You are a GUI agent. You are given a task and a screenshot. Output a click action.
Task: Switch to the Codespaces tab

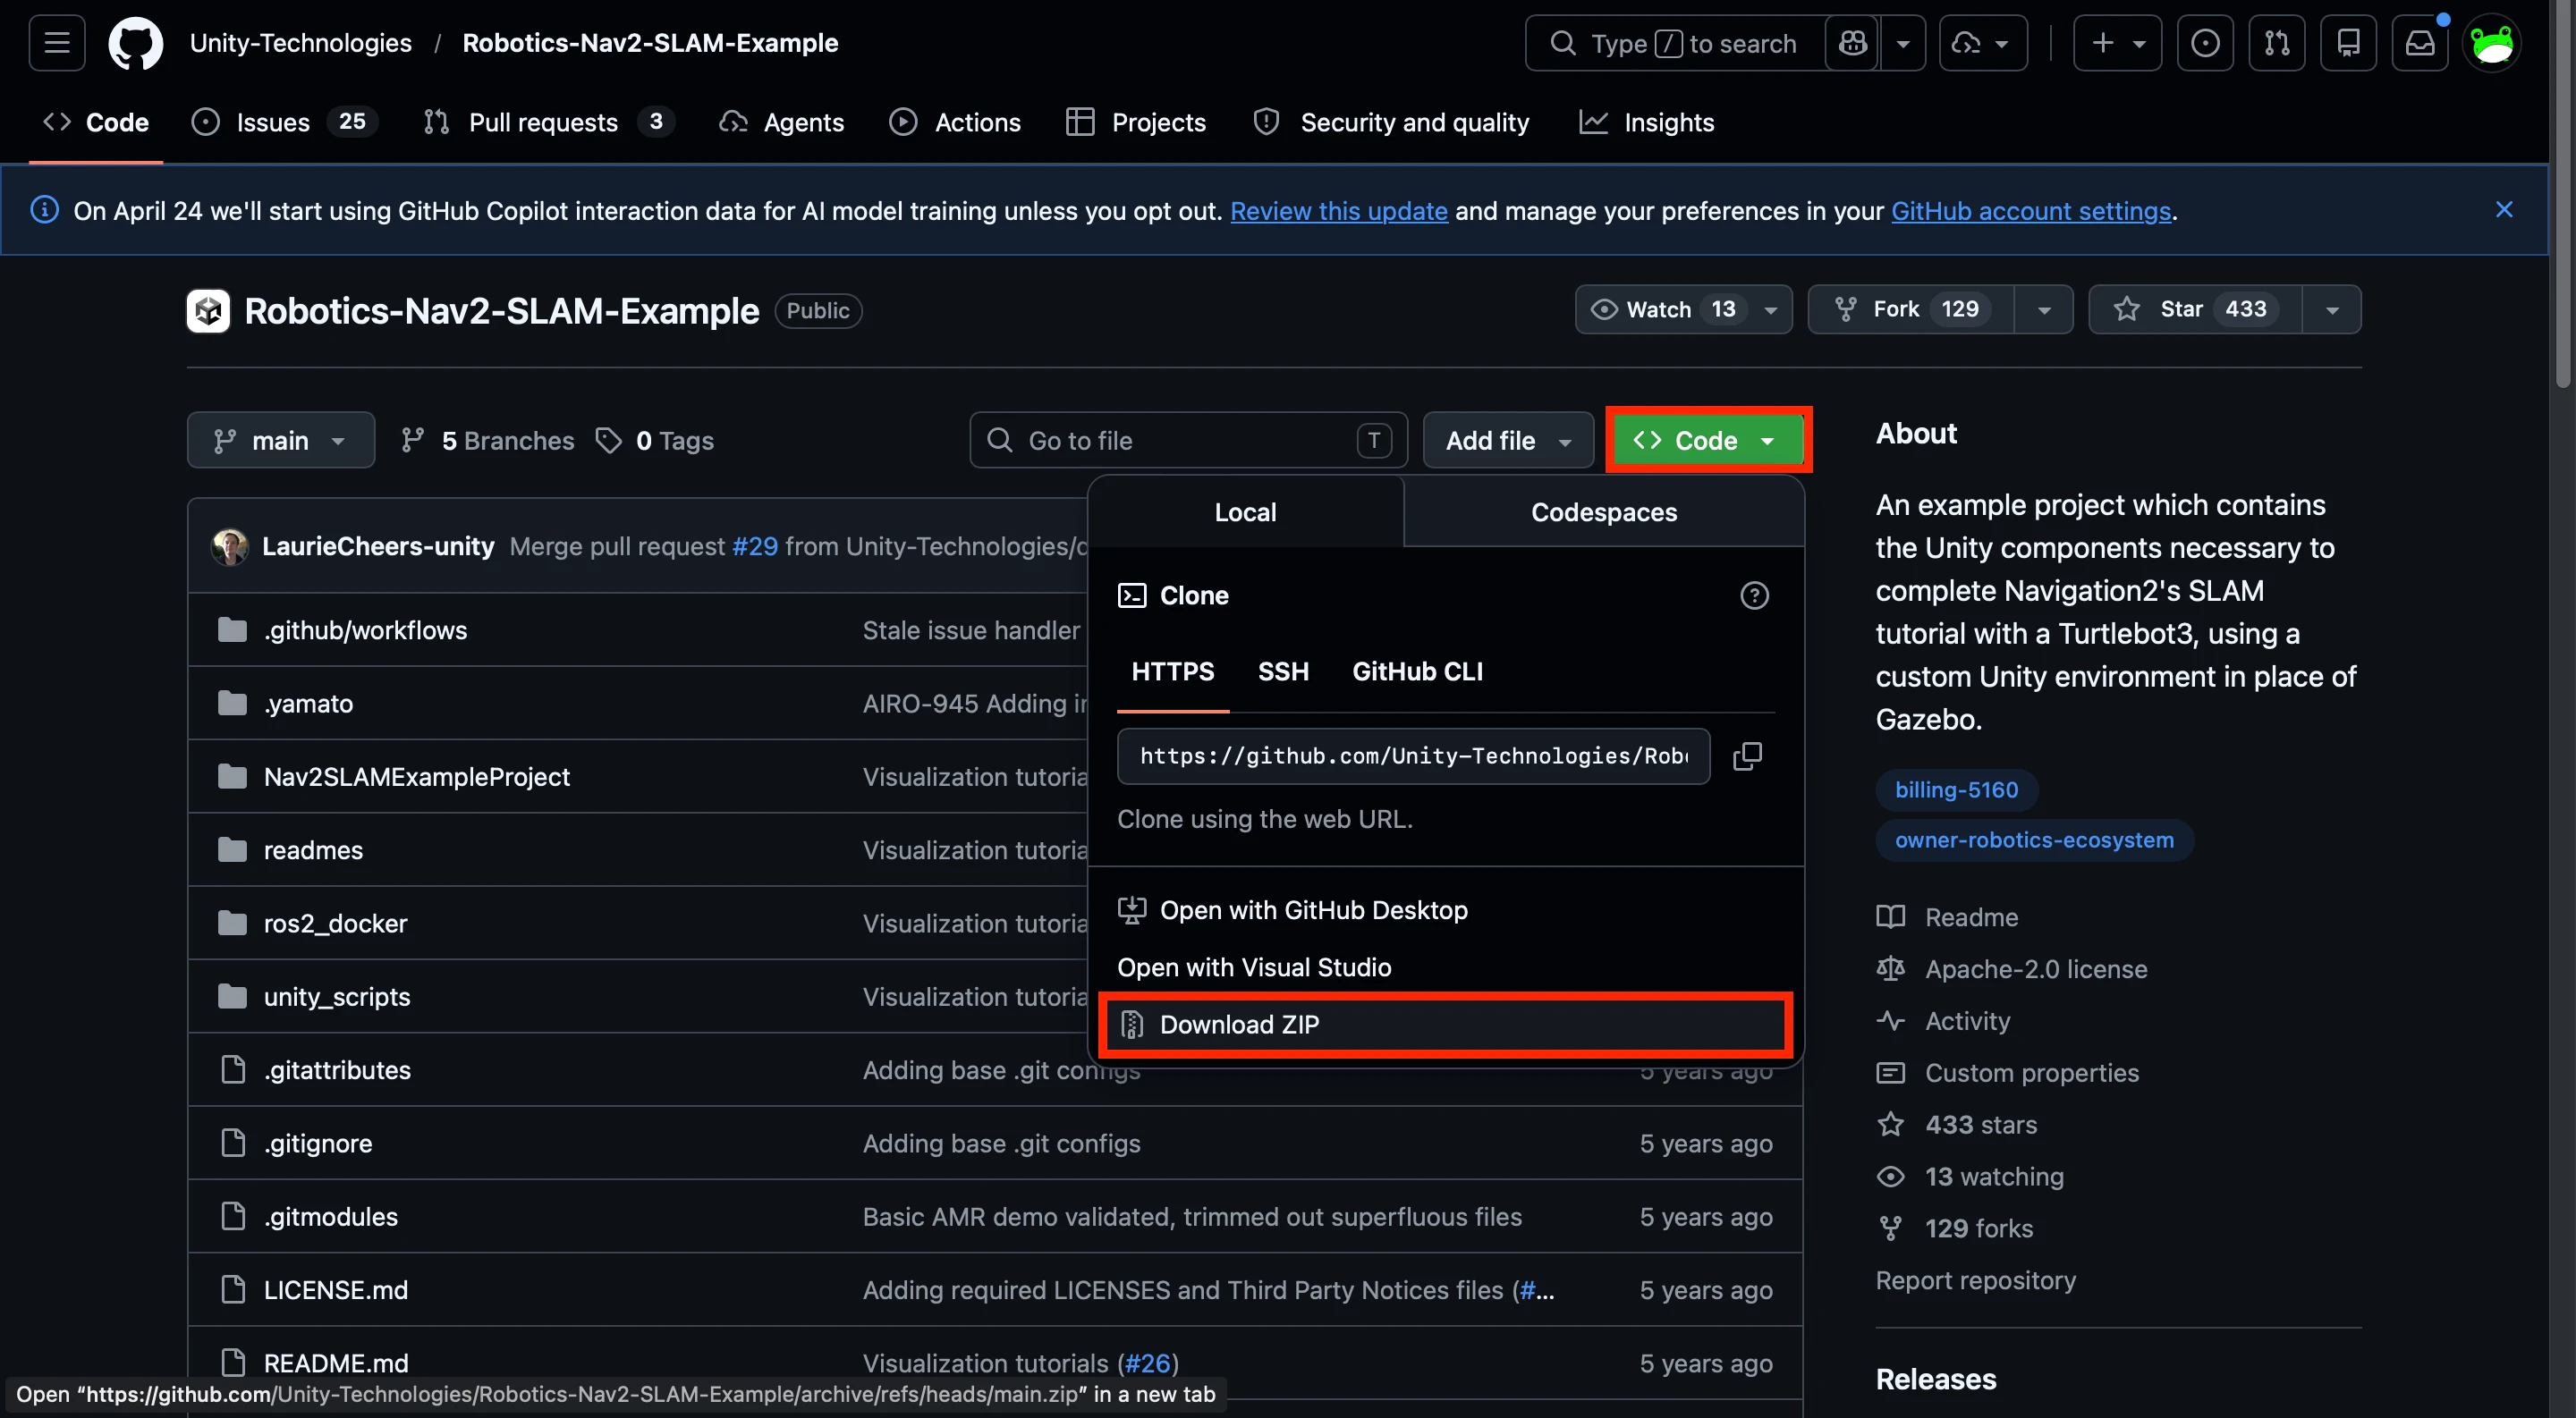(1604, 512)
